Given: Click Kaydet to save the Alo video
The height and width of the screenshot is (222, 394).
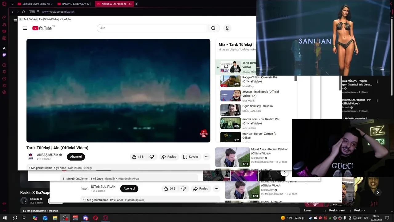Looking at the screenshot, I should [x=191, y=157].
